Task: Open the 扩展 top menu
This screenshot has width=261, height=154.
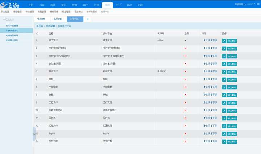Action: (96, 5)
